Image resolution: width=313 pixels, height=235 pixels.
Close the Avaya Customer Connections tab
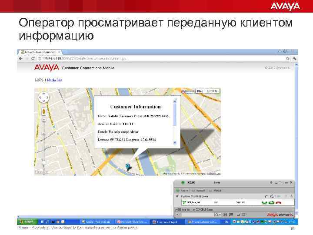coord(59,52)
